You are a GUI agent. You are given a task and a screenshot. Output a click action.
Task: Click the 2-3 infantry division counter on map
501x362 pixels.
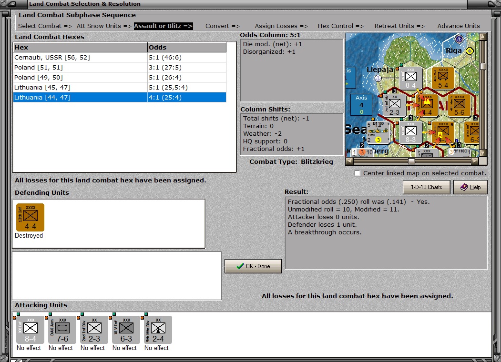click(x=395, y=105)
